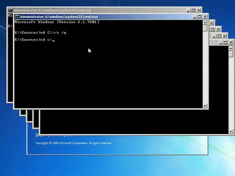Click the scrollbar thumb in the active cmd window
This screenshot has height=176, width=235.
coord(205,28)
